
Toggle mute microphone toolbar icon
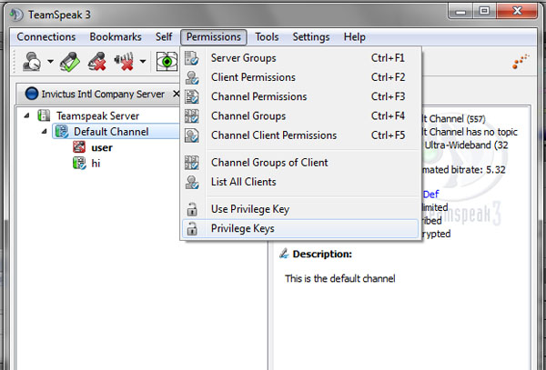point(96,62)
